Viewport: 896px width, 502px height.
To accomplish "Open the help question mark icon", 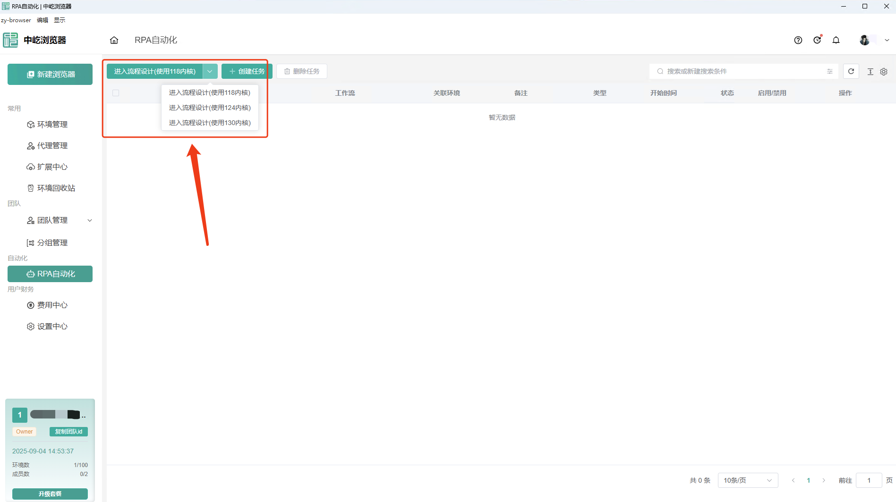I will tap(798, 40).
